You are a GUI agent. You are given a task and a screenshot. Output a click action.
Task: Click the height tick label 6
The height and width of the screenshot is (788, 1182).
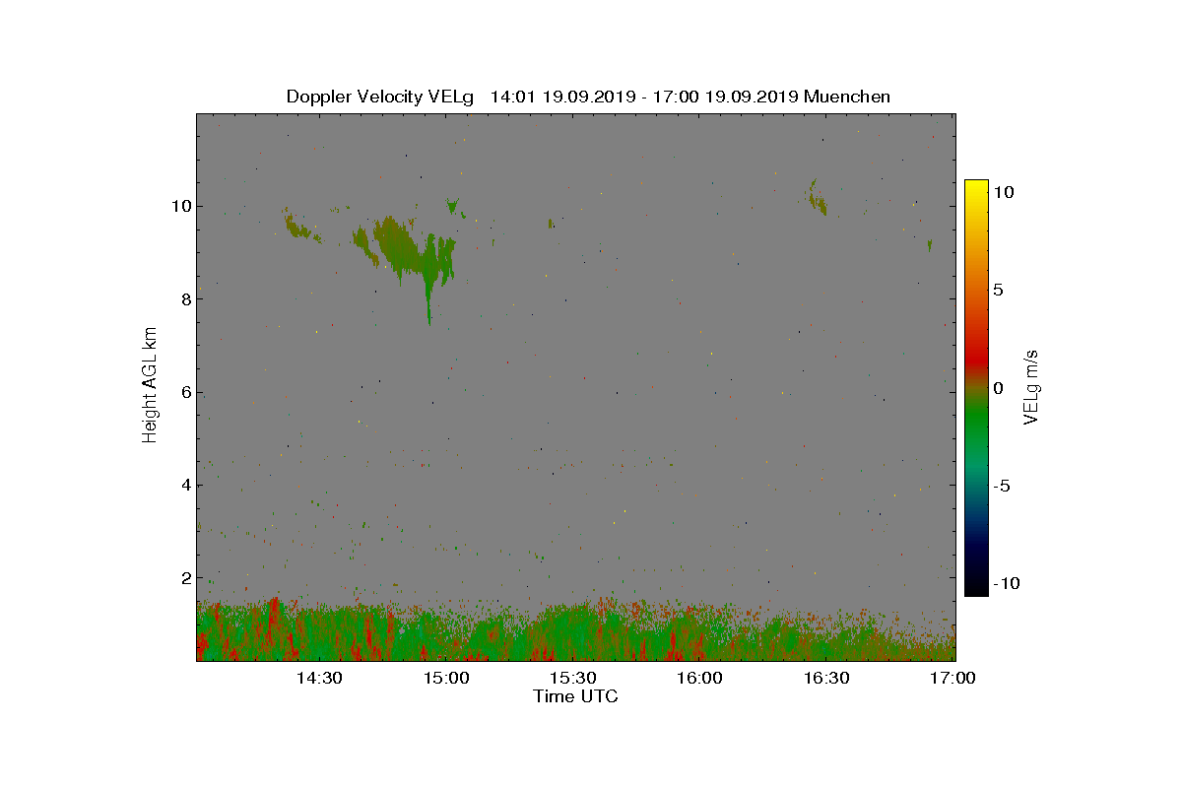click(185, 392)
